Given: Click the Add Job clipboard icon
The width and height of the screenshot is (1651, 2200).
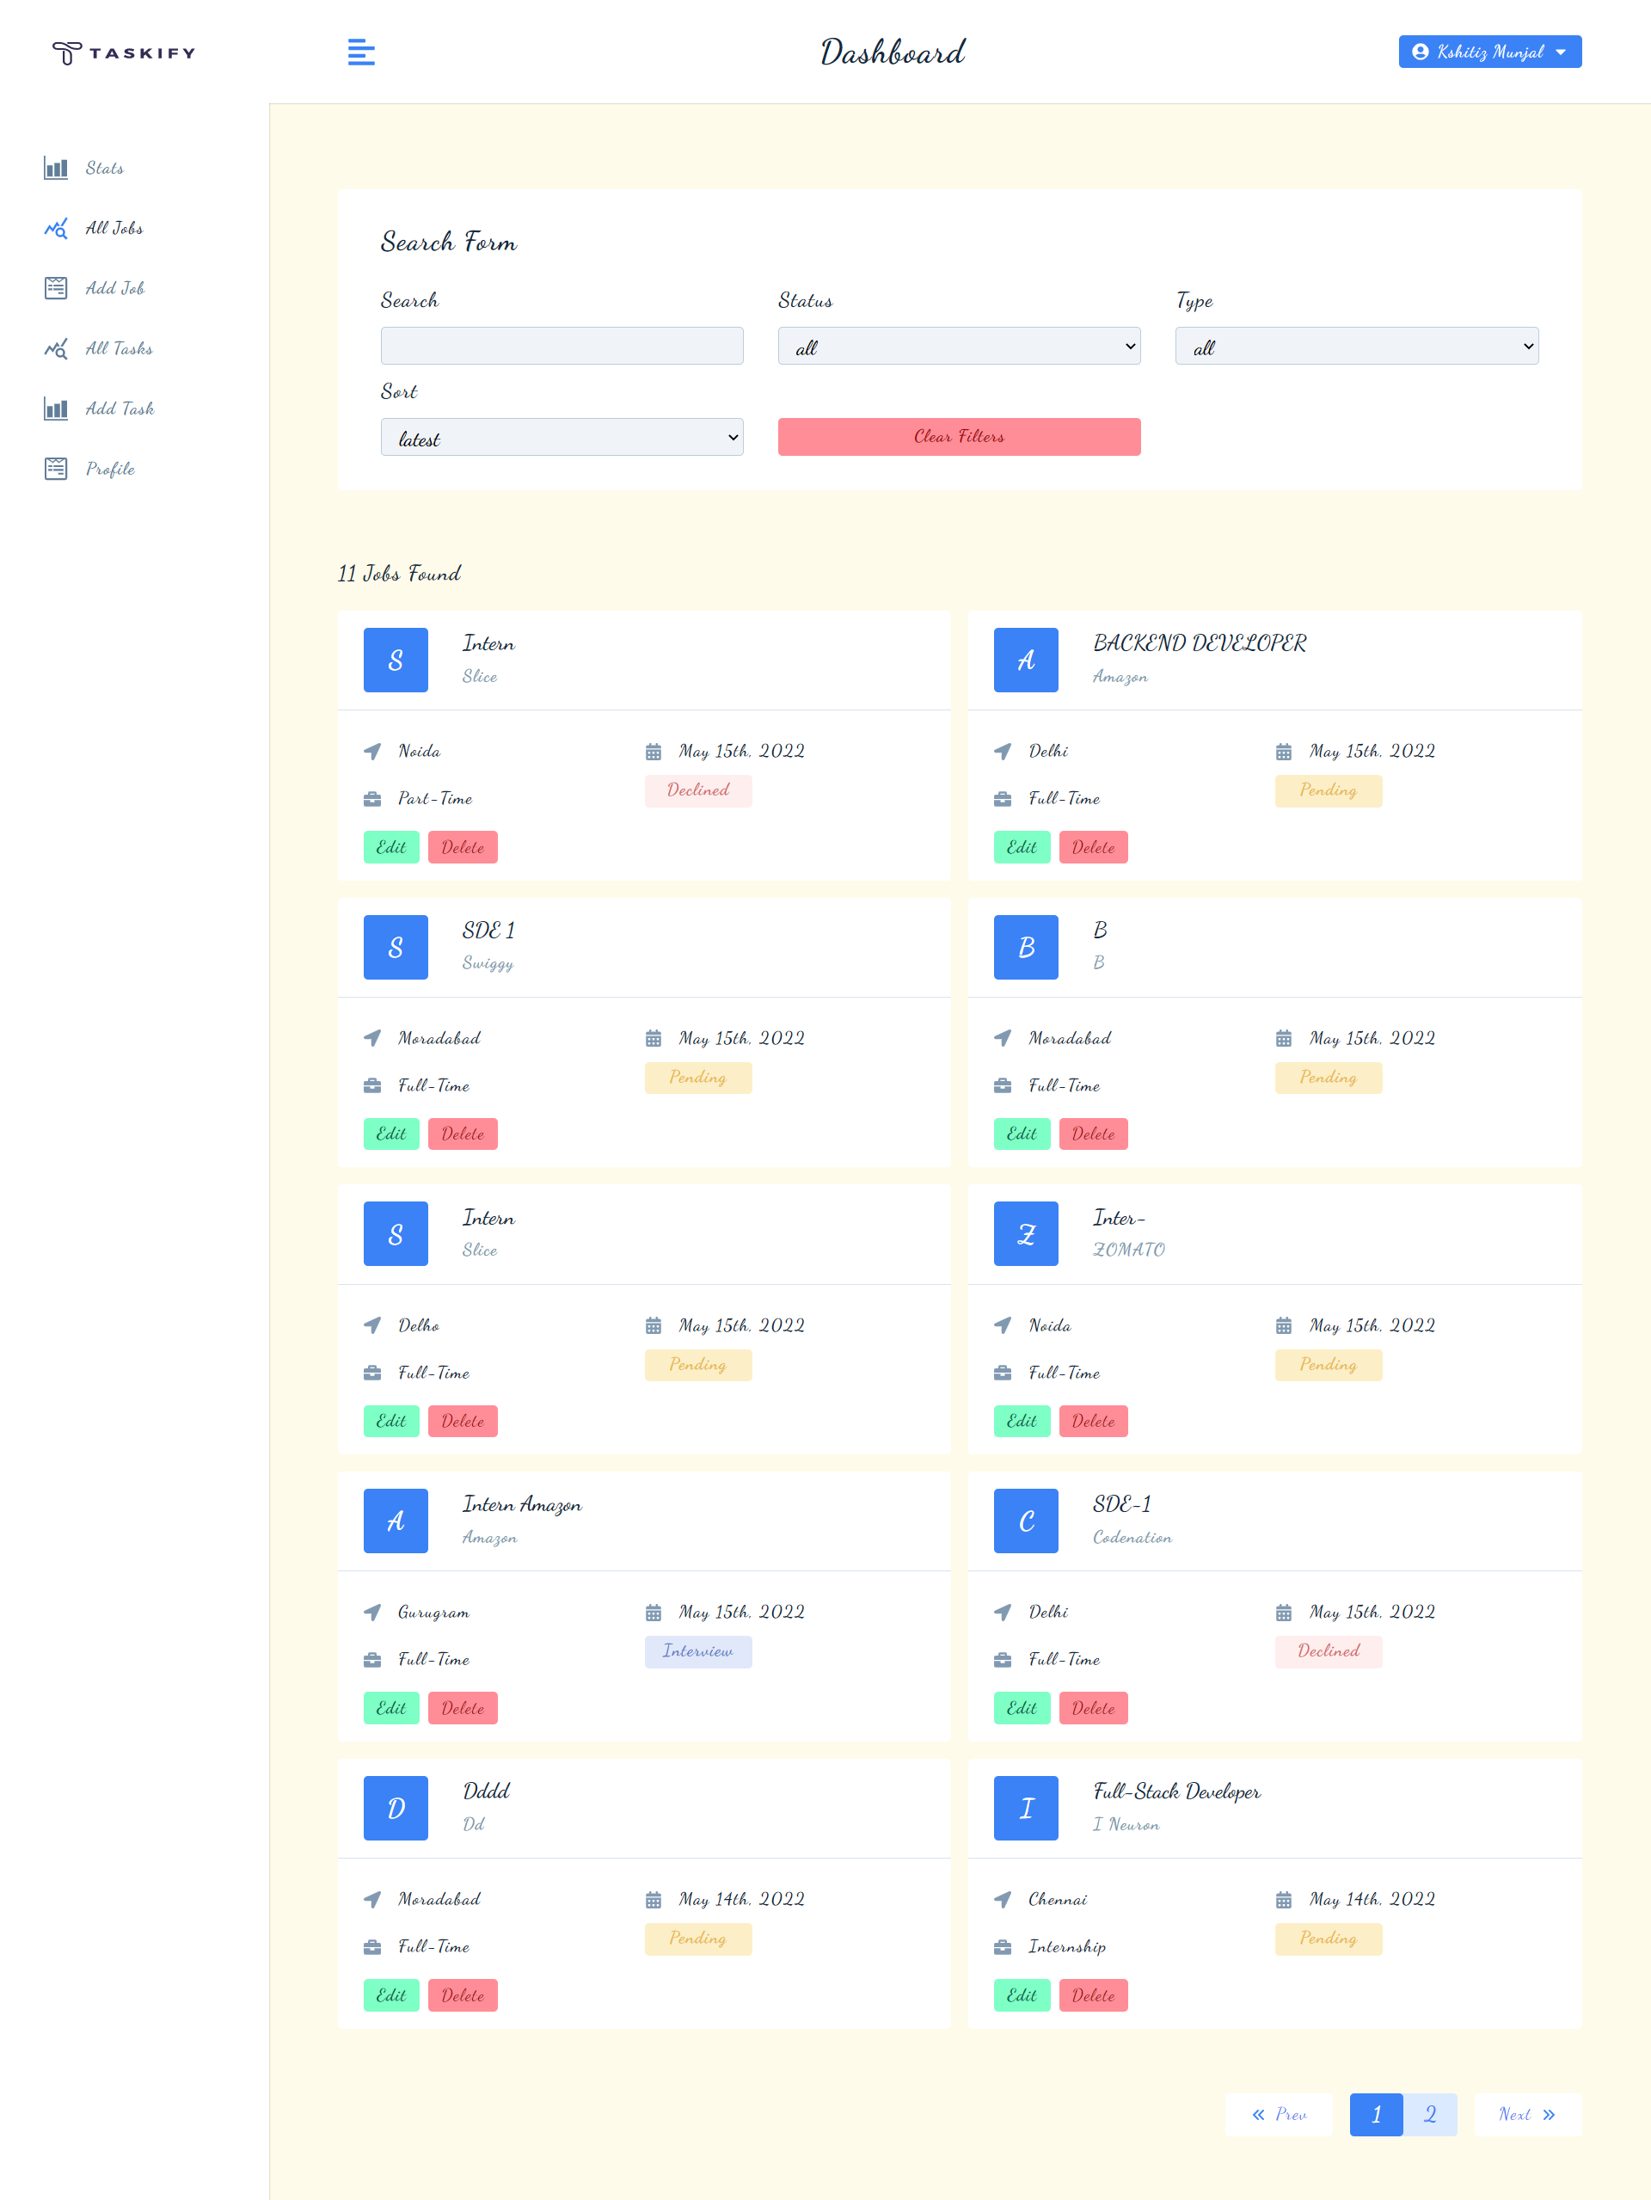Looking at the screenshot, I should [x=57, y=287].
